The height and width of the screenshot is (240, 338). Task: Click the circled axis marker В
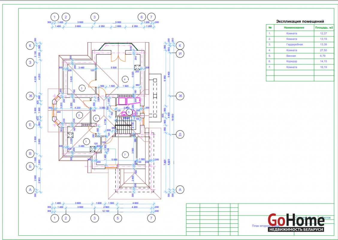pyautogui.click(x=30, y=154)
